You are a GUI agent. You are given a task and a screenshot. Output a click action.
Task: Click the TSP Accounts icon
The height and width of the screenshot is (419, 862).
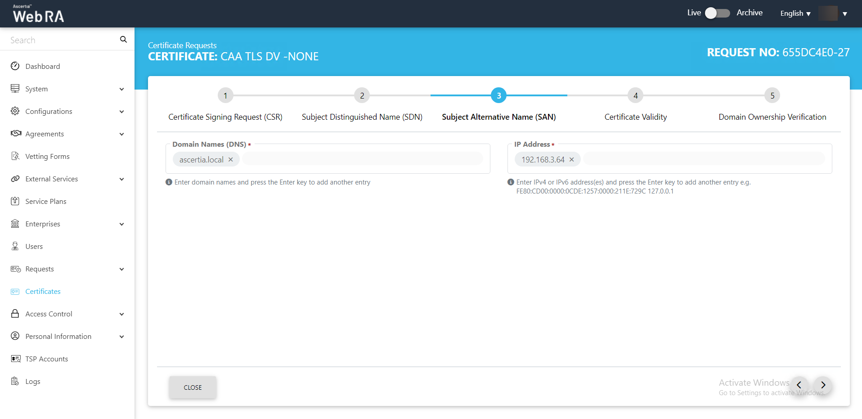click(x=15, y=359)
